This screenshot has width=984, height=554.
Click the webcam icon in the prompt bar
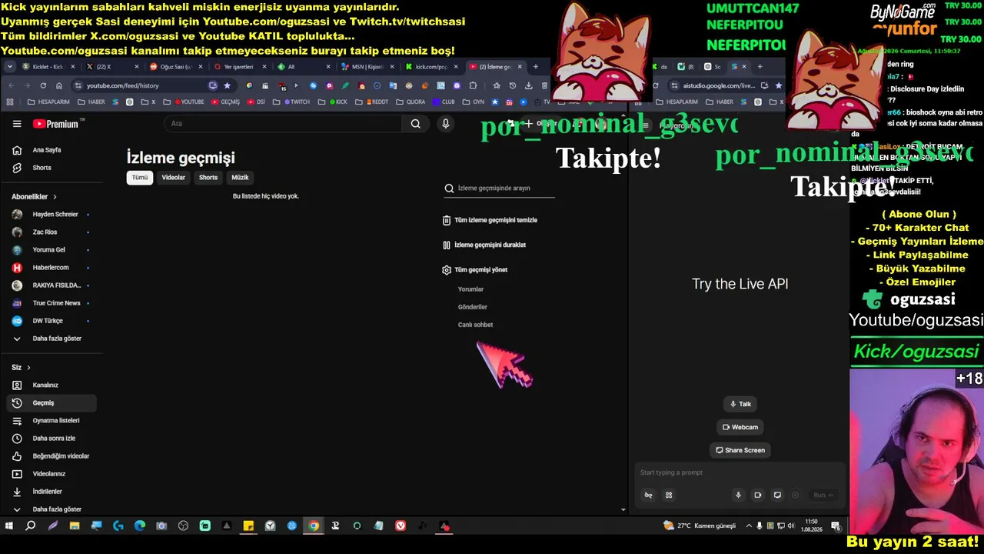757,495
